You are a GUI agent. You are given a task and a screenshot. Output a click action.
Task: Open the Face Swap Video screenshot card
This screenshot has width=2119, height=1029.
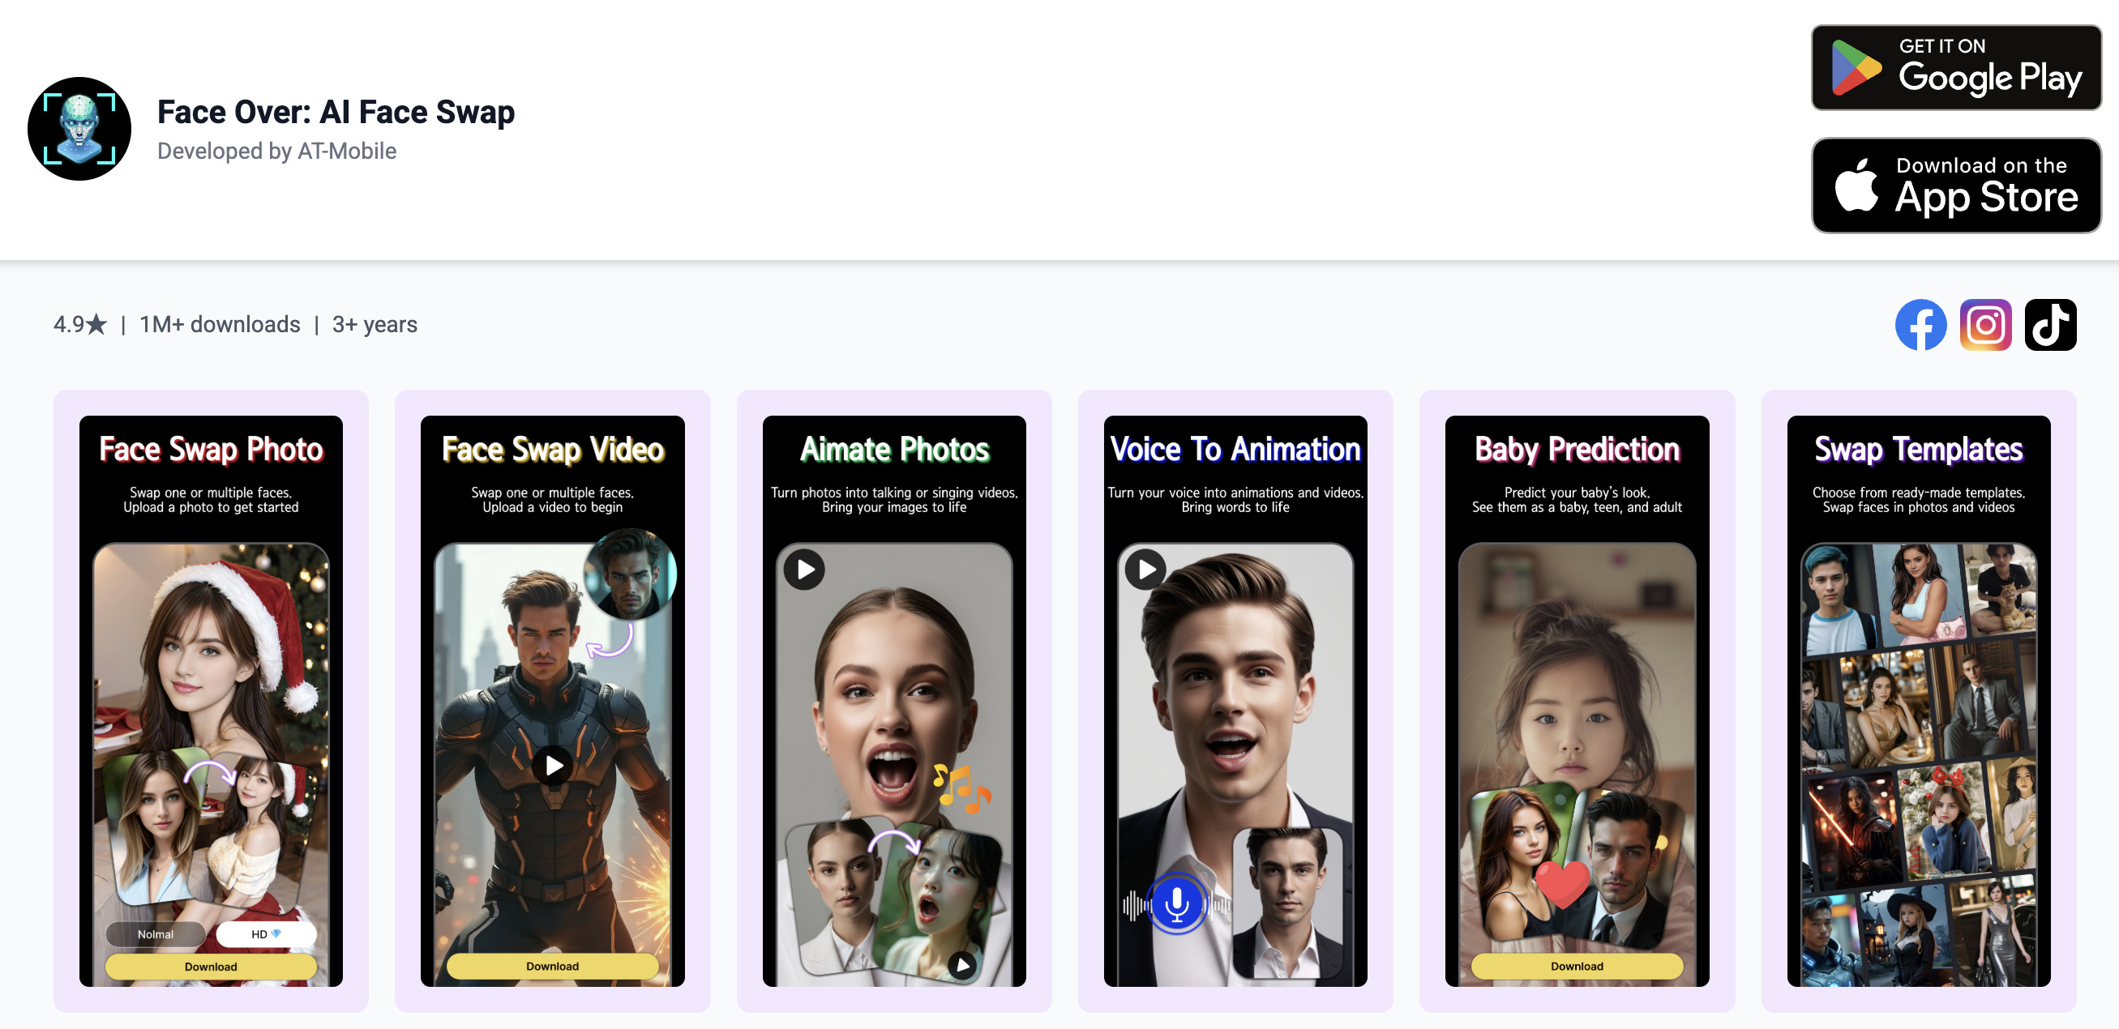tap(552, 701)
